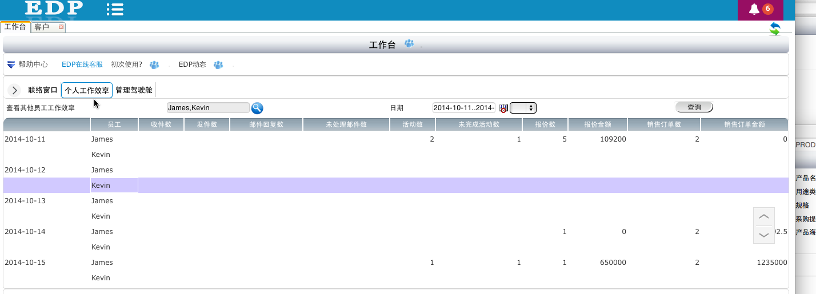The image size is (816, 294).
Task: Open the calendar date picker icon
Action: [x=503, y=108]
